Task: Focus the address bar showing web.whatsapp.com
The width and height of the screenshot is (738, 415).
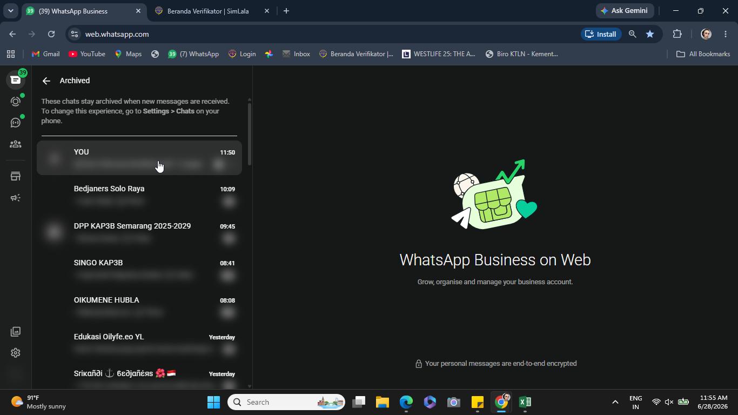Action: coord(324,34)
